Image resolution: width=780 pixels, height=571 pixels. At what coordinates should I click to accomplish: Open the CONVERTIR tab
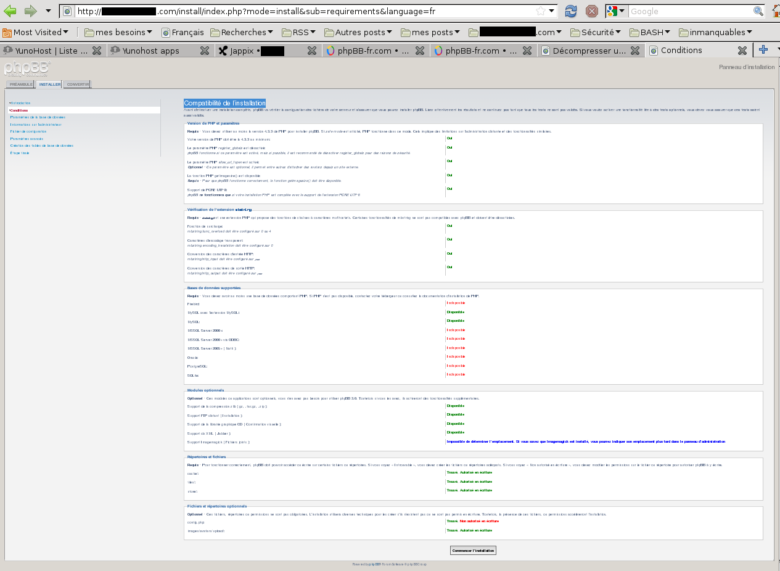click(78, 84)
